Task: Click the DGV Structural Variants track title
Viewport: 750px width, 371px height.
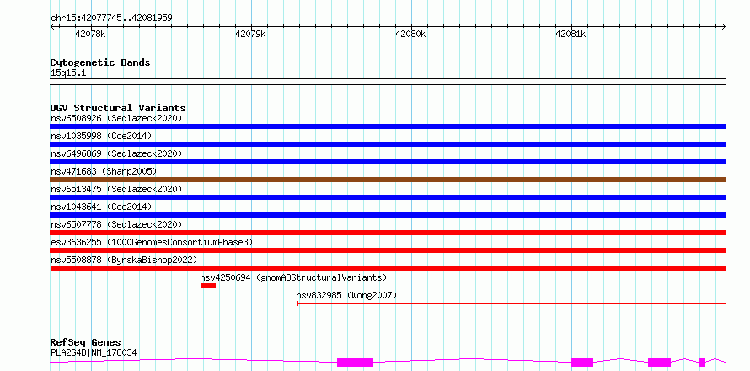Action: pos(118,108)
